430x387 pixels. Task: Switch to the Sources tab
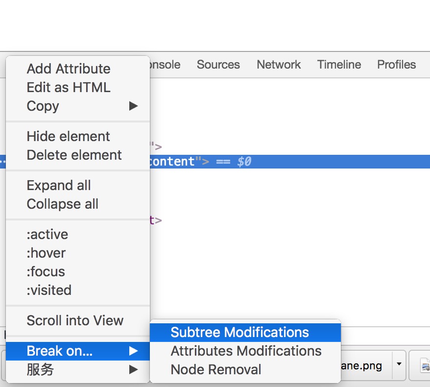pos(218,65)
